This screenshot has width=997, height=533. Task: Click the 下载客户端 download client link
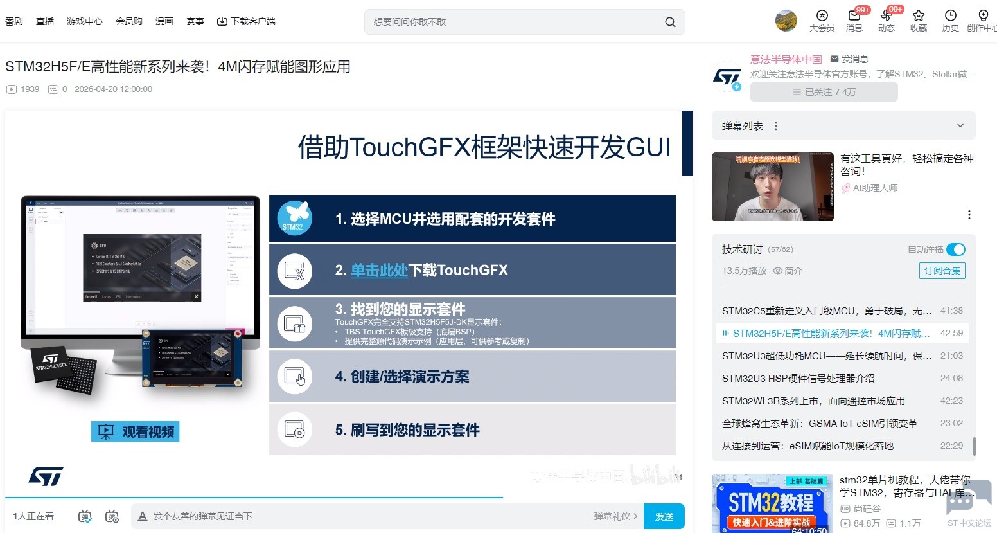click(246, 21)
